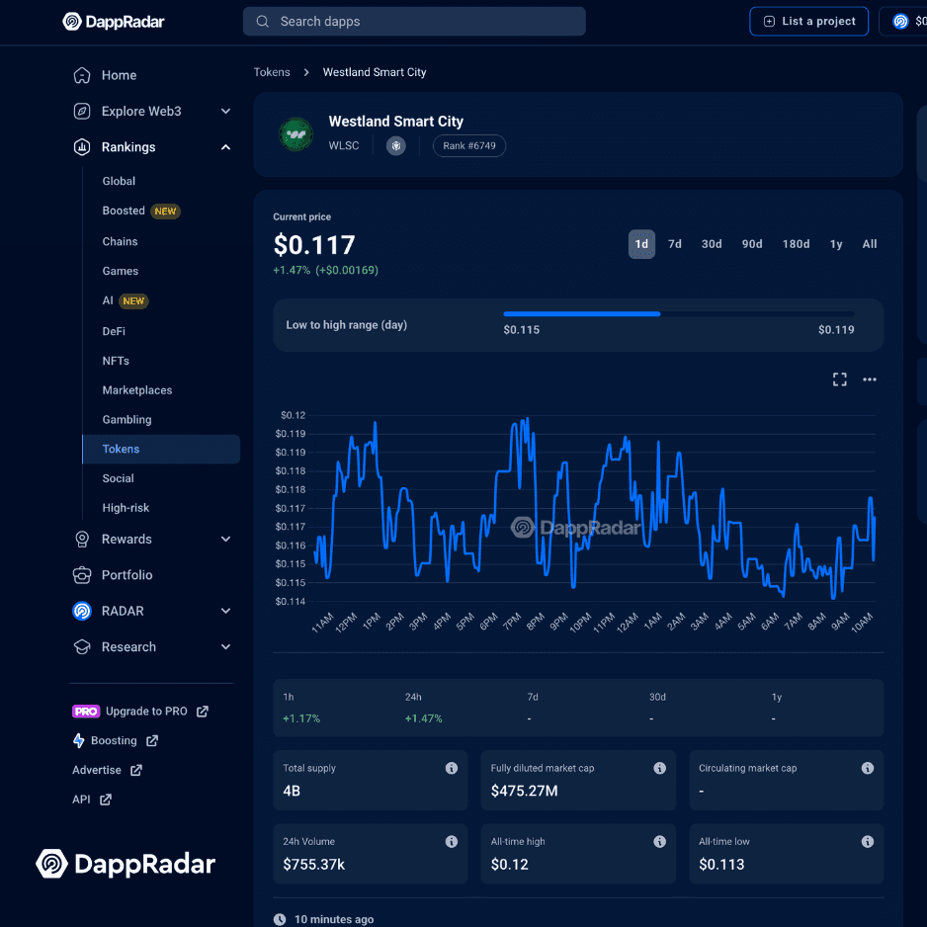Open Tokens rankings
The height and width of the screenshot is (927, 927).
click(161, 450)
